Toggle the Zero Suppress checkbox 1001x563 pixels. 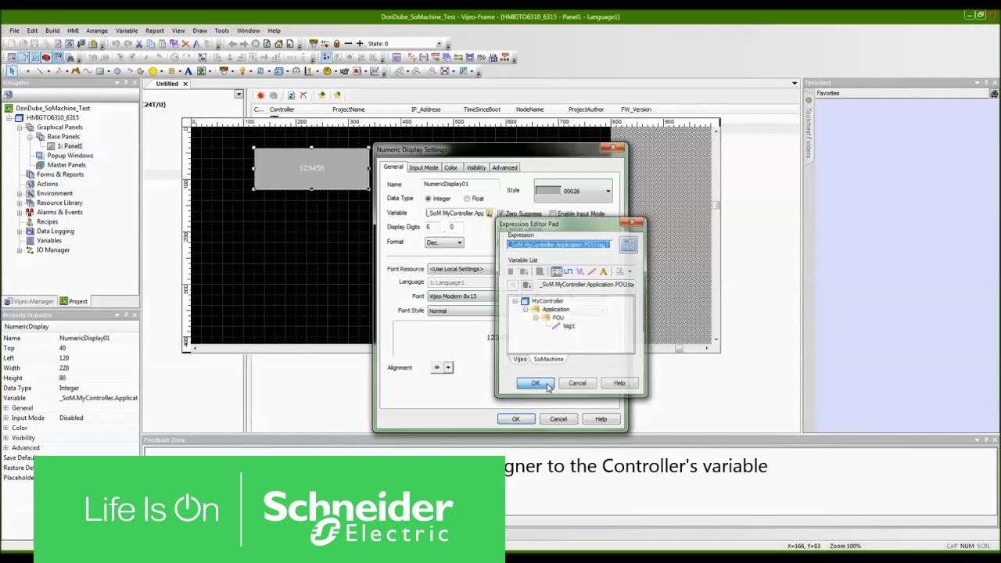(501, 213)
